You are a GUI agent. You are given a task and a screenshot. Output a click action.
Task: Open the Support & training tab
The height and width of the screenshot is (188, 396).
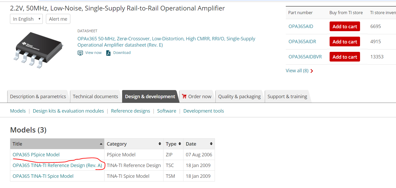click(287, 96)
